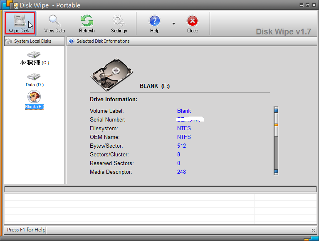
Task: Click the Wipe Disk toolbar icon
Action: [19, 23]
